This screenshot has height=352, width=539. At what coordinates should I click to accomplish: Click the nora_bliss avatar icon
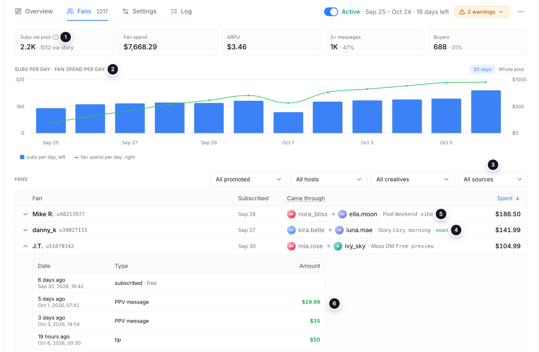(x=291, y=214)
